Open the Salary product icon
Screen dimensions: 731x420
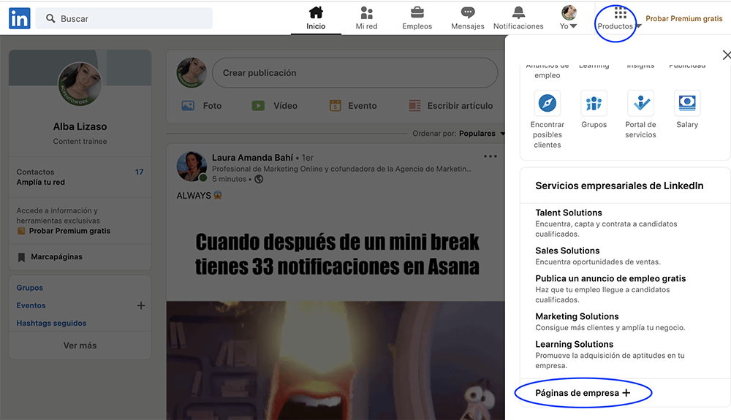click(687, 103)
